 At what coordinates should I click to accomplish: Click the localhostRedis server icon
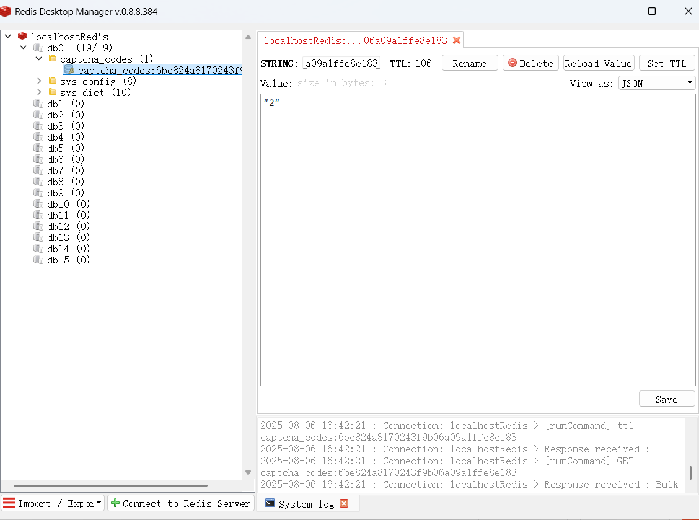[x=22, y=36]
